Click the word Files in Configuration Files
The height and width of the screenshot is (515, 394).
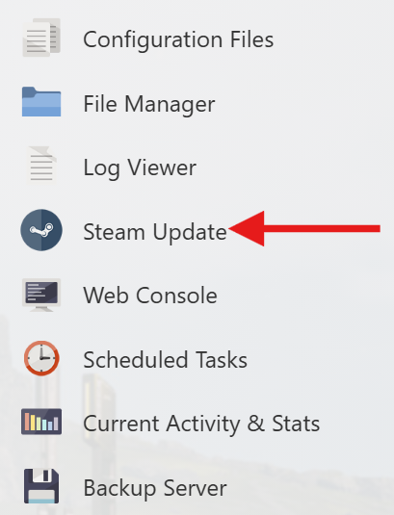[x=251, y=39]
